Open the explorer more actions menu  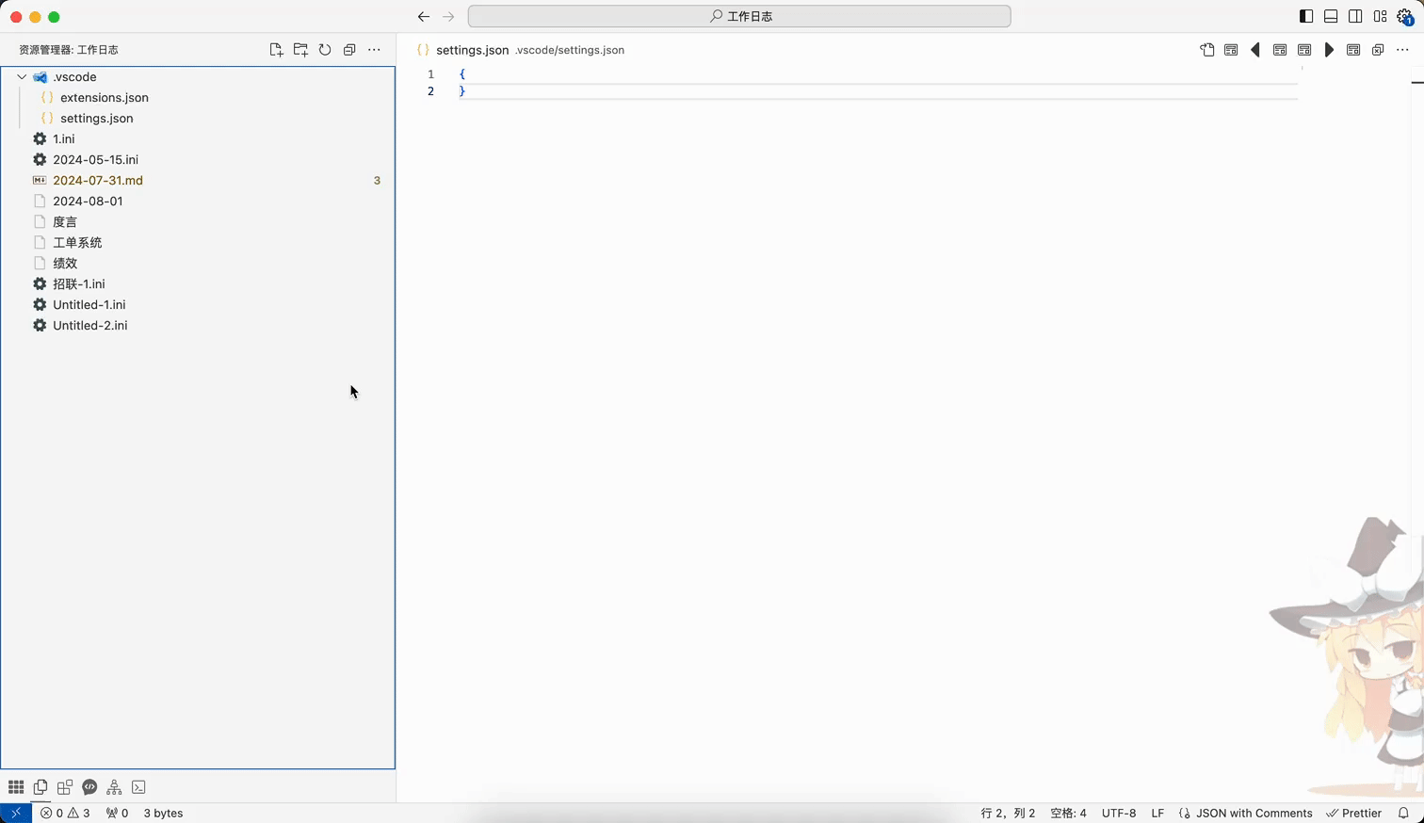point(374,50)
